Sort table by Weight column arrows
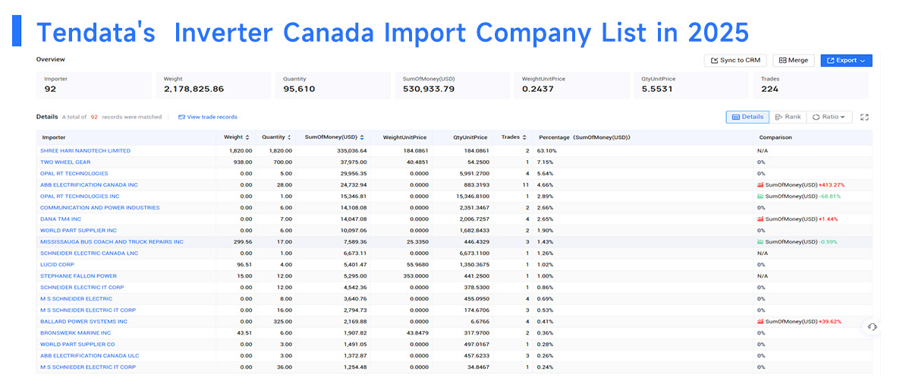 [247, 137]
